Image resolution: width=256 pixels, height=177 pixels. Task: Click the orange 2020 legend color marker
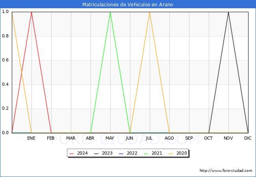tap(171, 154)
